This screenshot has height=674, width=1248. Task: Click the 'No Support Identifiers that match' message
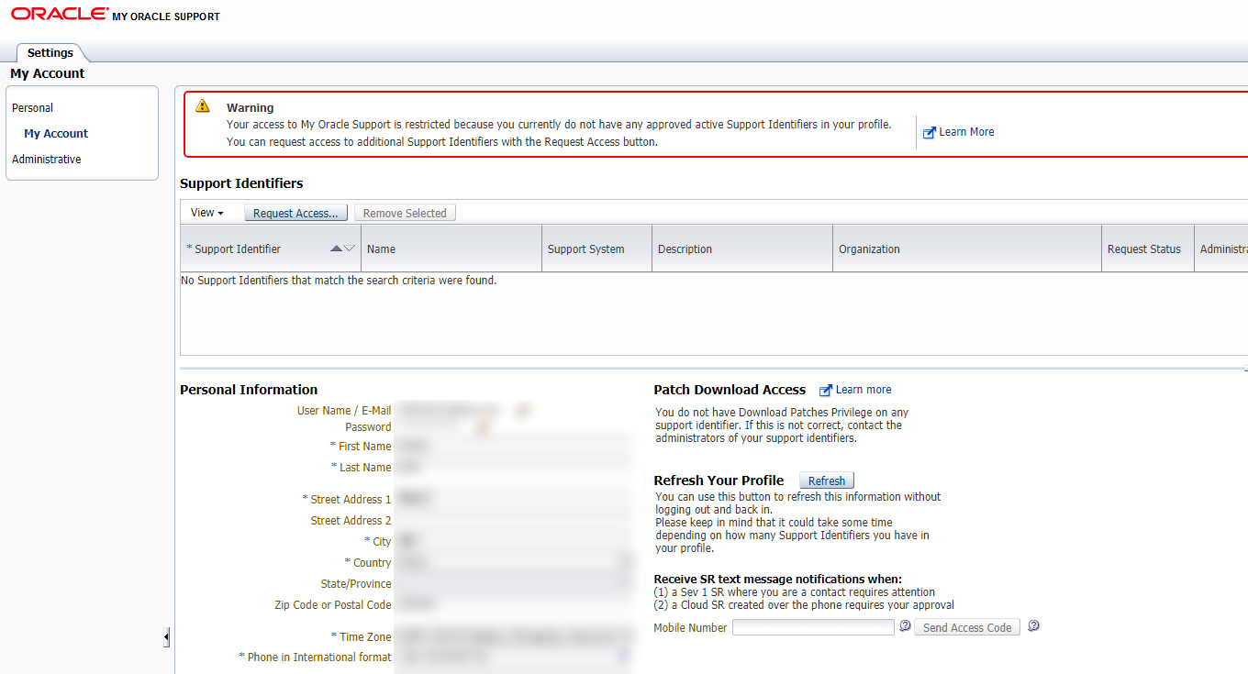339,281
